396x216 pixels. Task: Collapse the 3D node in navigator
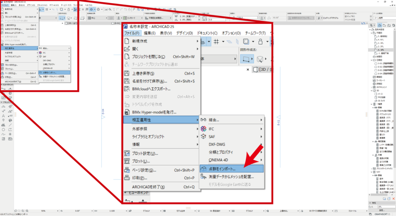tap(371, 91)
